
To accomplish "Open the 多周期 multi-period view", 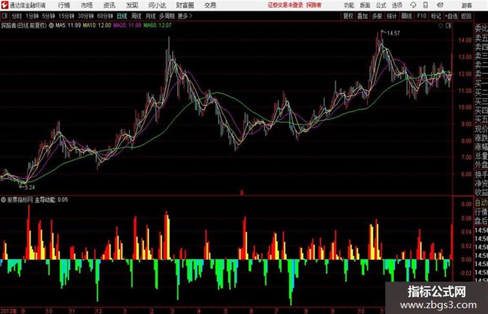I will point(167,16).
